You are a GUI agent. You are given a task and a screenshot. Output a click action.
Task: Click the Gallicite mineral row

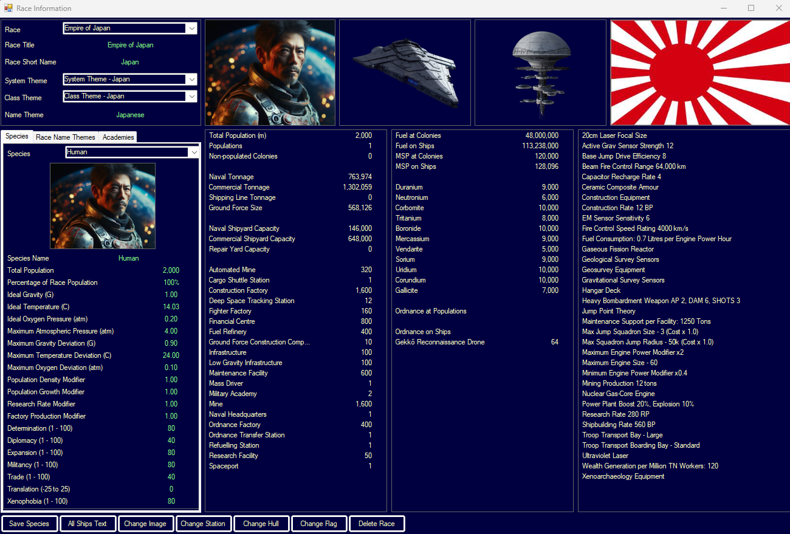477,290
